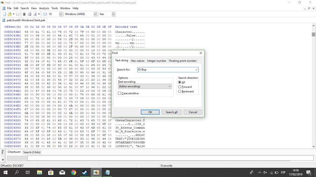Open the Search menu
The height and width of the screenshot is (177, 316).
(x=25, y=8)
